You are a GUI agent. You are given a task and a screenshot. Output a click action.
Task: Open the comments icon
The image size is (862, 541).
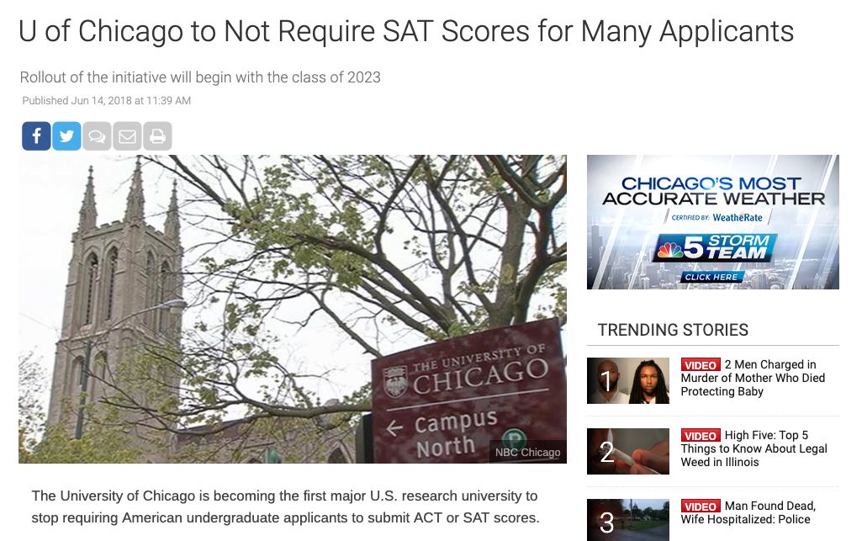(x=97, y=135)
